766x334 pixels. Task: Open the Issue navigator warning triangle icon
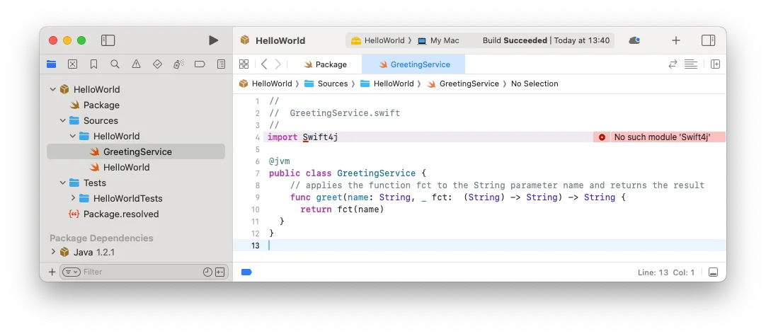tap(137, 64)
